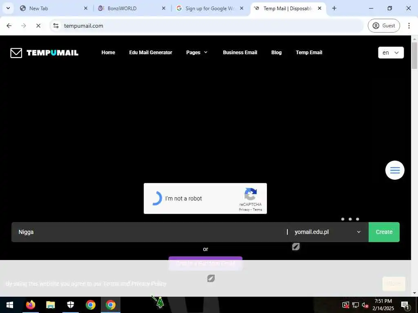Image resolution: width=418 pixels, height=313 pixels.
Task: Open the Blog page
Action: [276, 53]
